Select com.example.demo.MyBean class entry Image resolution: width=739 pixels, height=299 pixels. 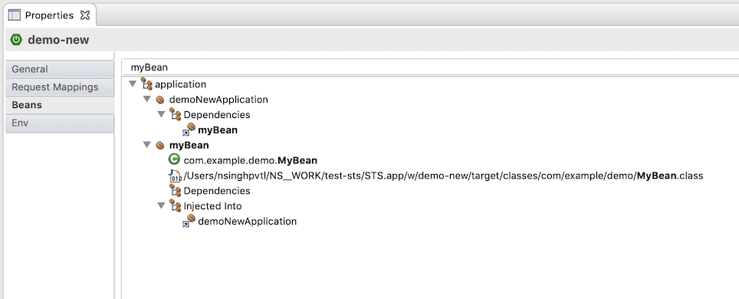(x=250, y=160)
